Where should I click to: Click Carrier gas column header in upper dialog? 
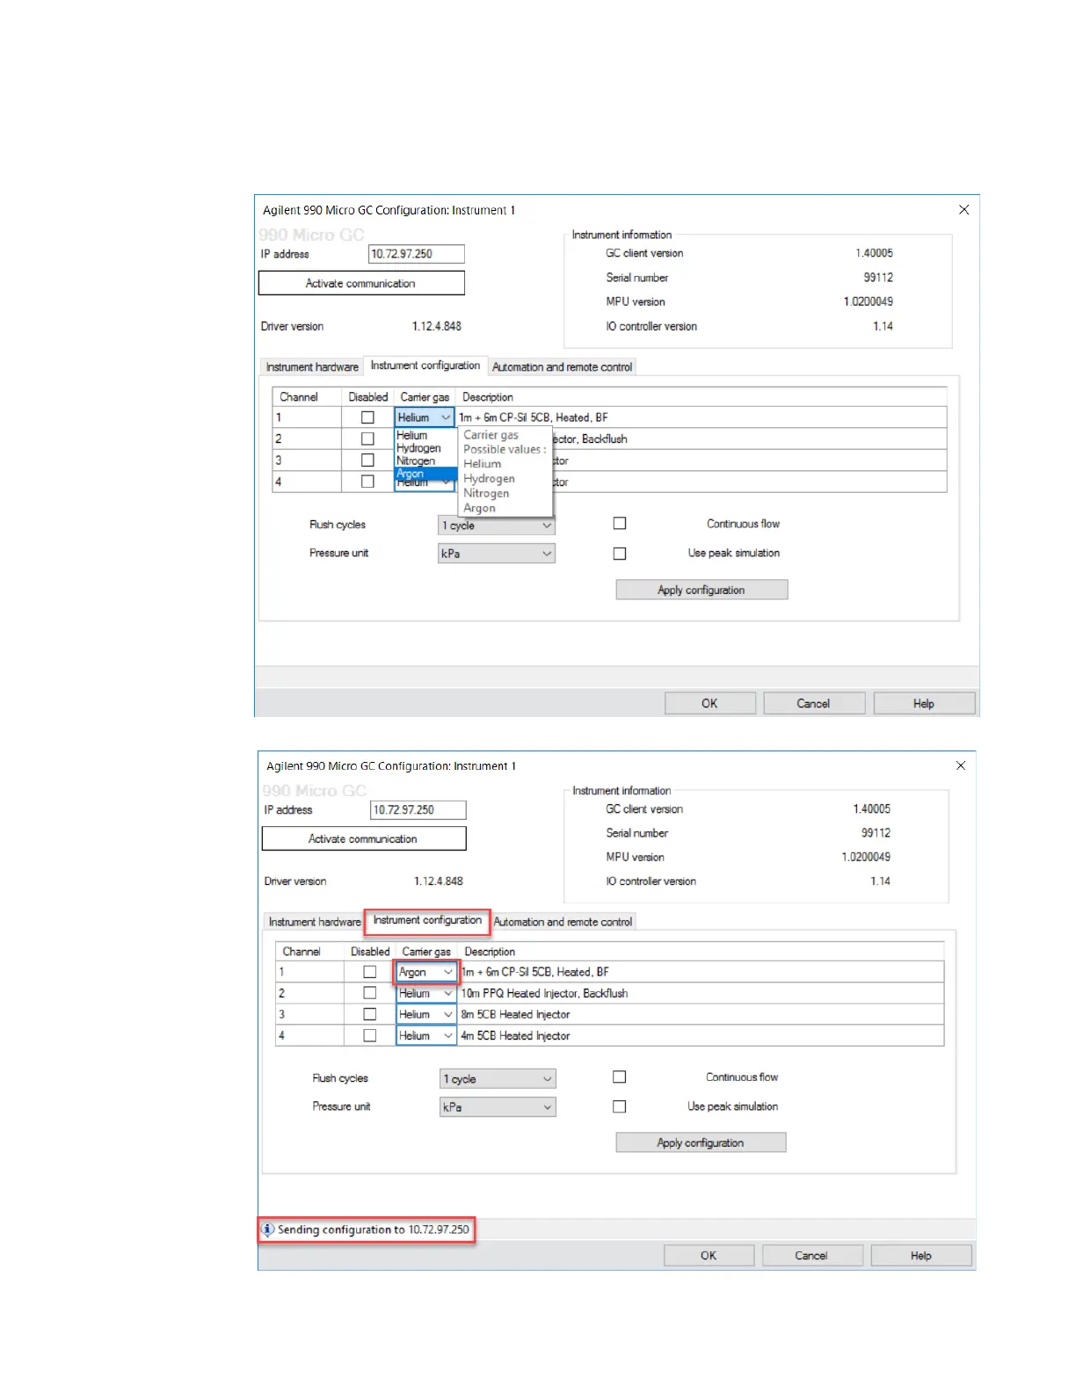click(425, 397)
